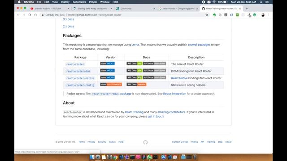This screenshot has height=161, width=287.
Task: Open WhatsApp from the dock
Action: coord(149,157)
